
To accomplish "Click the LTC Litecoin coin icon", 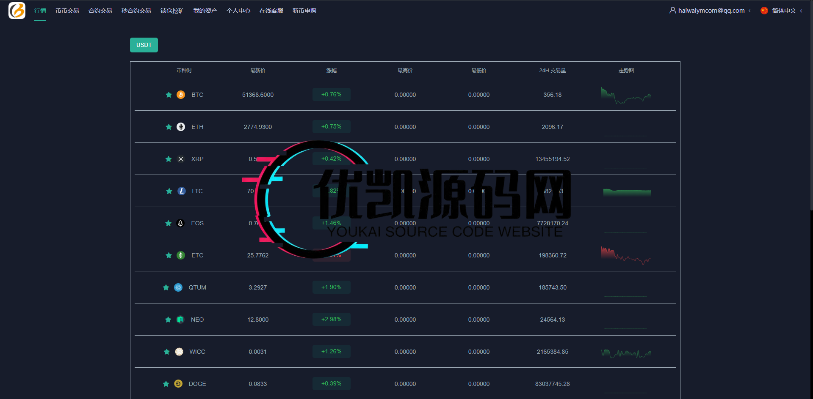I will tap(181, 191).
